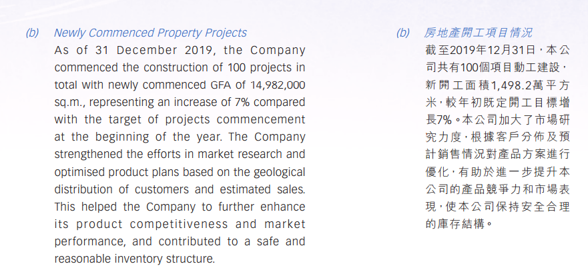Click the '(b)' marker beside the English heading
Viewport: 588px width, 270px height.
(33, 33)
